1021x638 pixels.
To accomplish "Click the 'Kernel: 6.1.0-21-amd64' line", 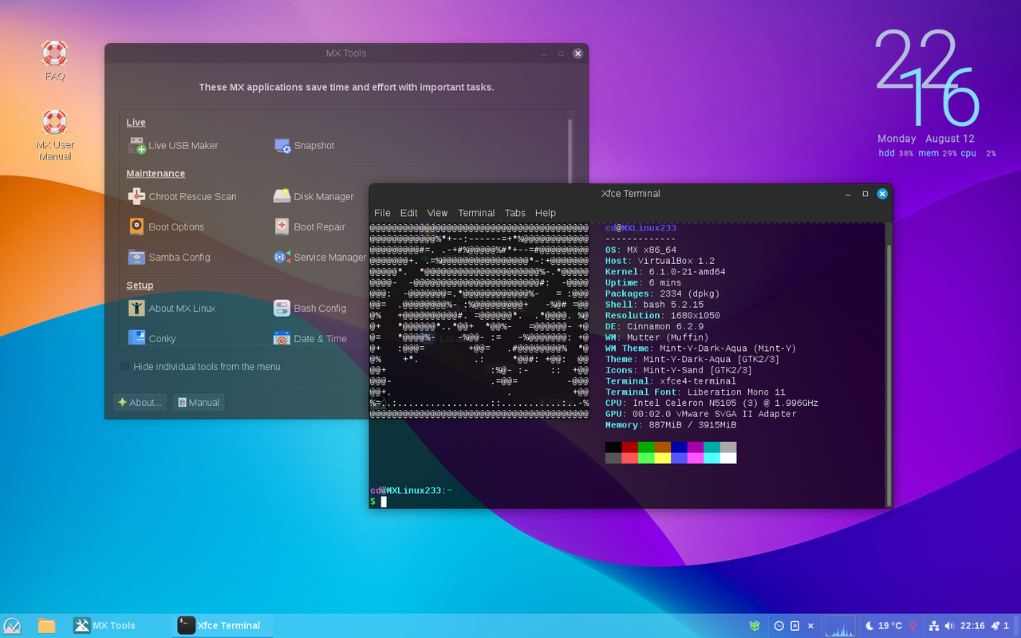I will [665, 272].
